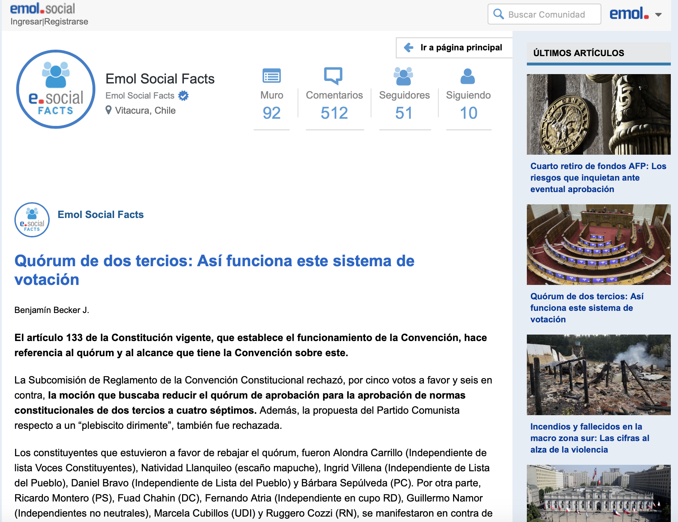678x522 pixels.
Task: Click the Seguidores count 51
Action: (404, 113)
